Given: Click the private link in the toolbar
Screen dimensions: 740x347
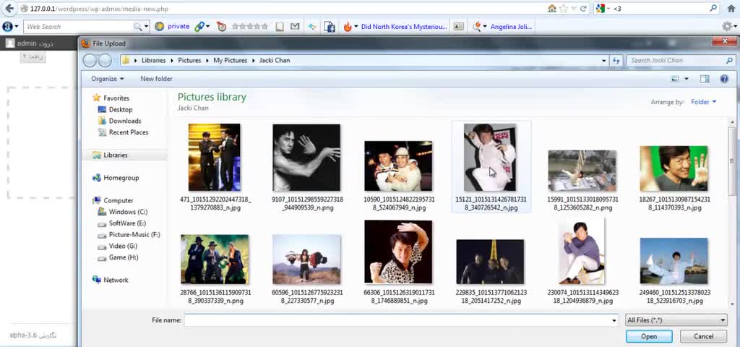Looking at the screenshot, I should pyautogui.click(x=178, y=27).
